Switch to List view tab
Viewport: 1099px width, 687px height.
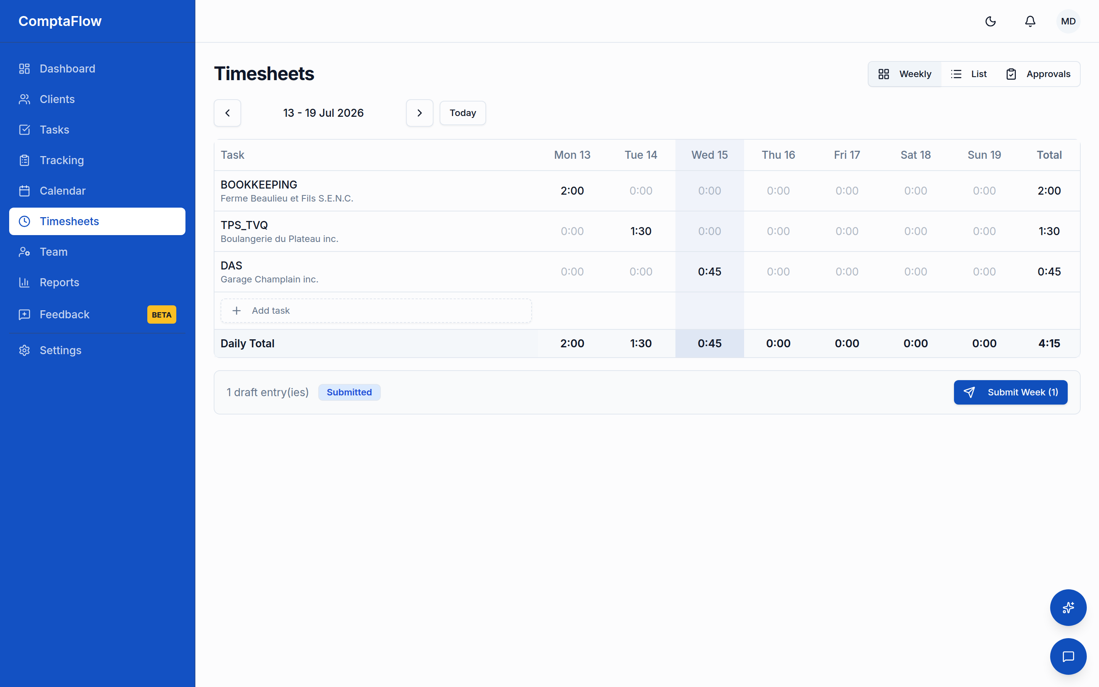(968, 74)
